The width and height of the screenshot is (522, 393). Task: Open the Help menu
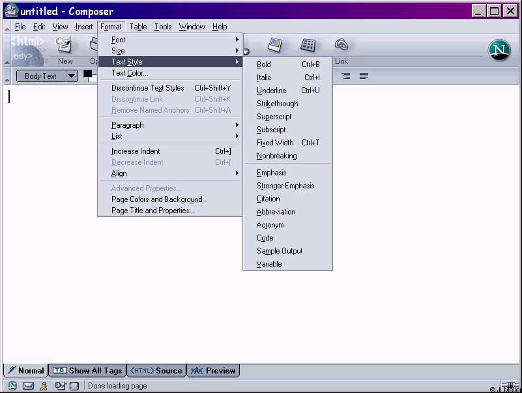click(220, 27)
